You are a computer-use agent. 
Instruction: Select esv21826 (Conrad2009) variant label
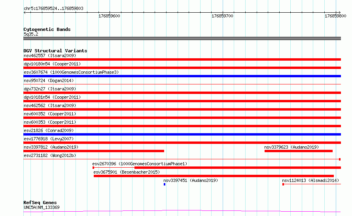pos(49,130)
